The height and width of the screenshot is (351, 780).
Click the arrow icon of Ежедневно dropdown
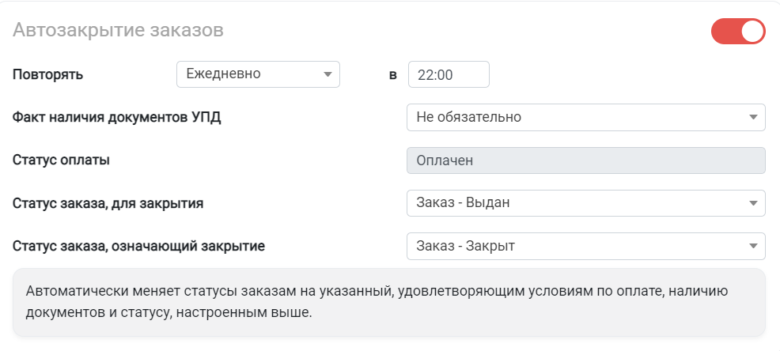coord(328,74)
